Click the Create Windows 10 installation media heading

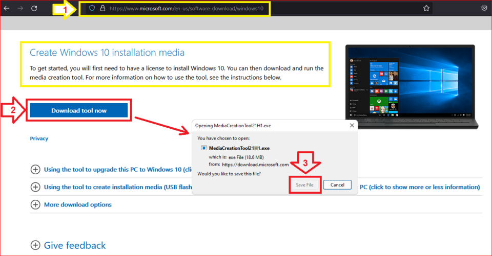pos(107,52)
